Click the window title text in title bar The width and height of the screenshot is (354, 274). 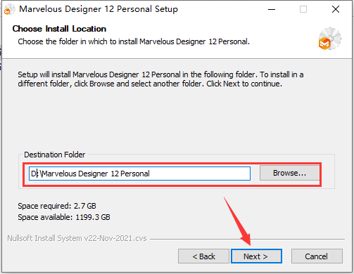click(99, 9)
